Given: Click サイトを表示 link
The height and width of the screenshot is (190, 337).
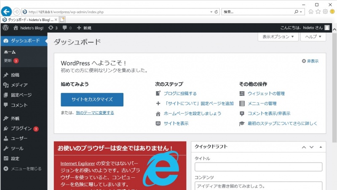Looking at the screenshot, I should pyautogui.click(x=176, y=123).
